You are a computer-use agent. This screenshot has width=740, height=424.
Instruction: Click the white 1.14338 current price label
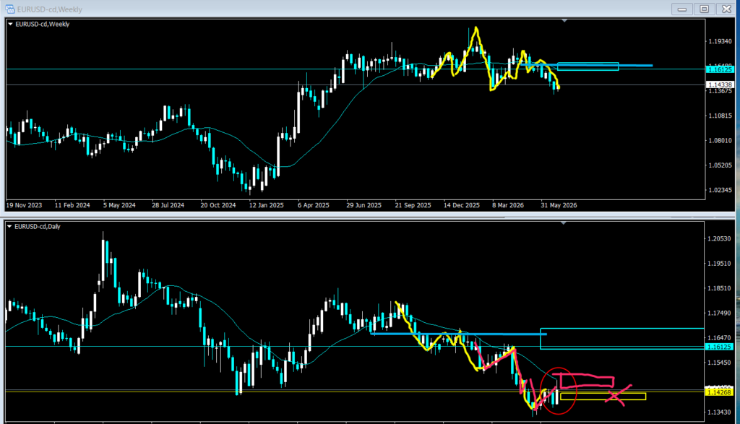click(720, 85)
